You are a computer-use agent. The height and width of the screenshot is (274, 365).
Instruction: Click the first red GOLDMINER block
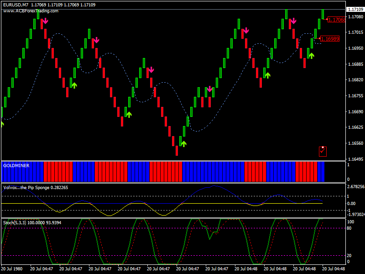coord(58,172)
